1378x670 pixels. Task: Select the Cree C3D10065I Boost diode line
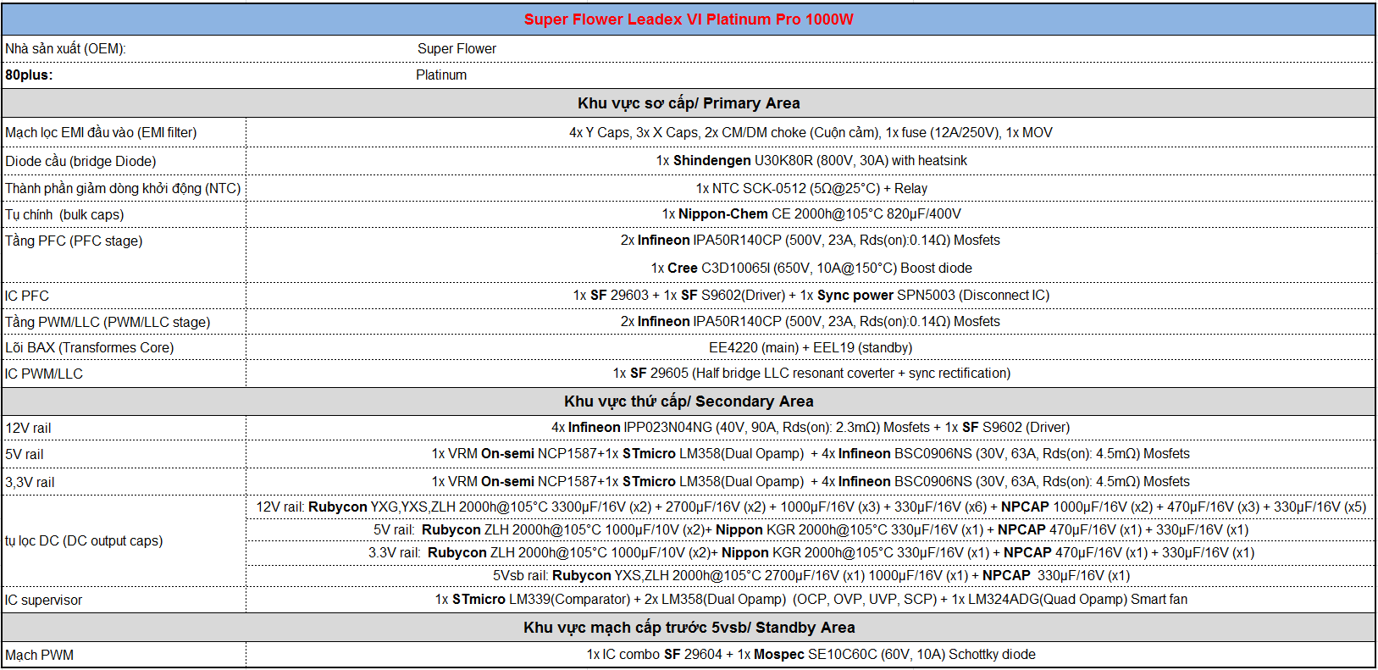811,269
